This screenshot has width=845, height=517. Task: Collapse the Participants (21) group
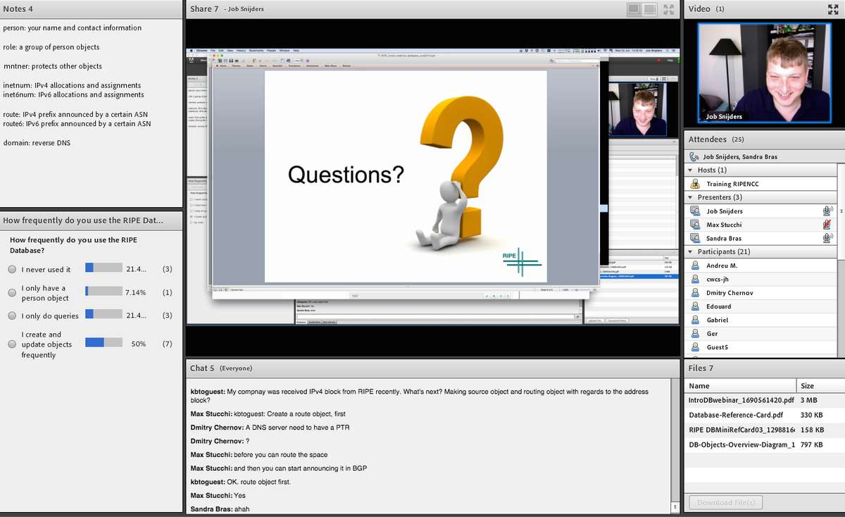click(690, 251)
